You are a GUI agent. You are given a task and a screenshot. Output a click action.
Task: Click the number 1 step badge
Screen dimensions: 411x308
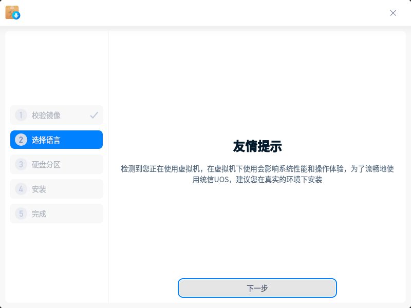[21, 115]
